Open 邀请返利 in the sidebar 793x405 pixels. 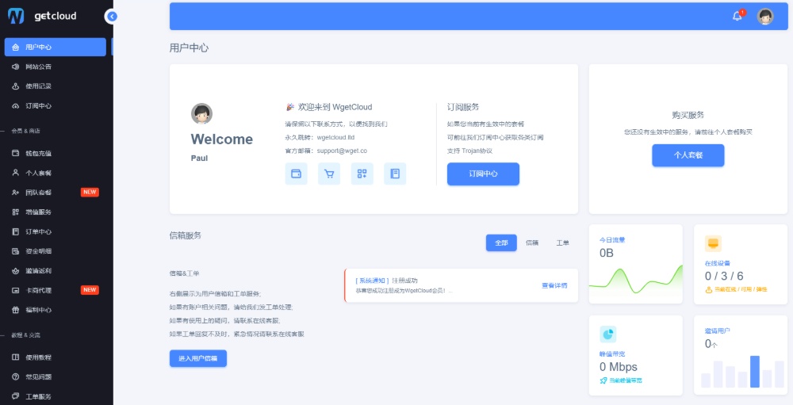tap(56, 270)
